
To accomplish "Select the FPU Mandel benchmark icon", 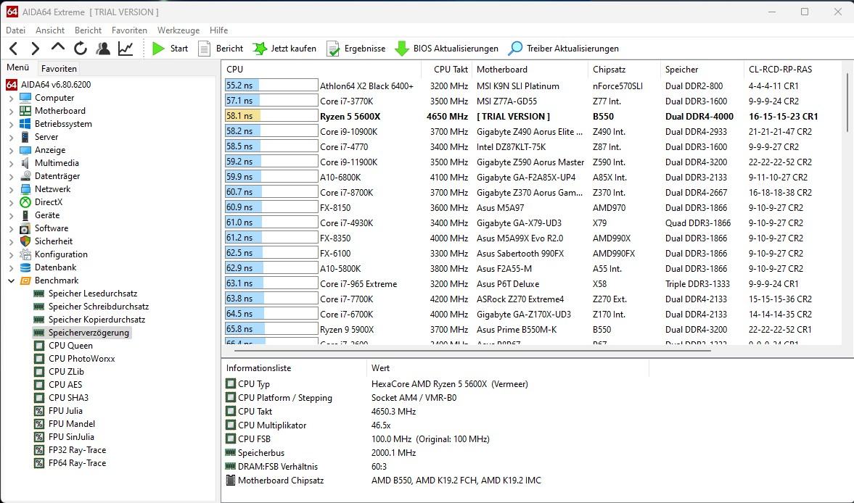I will [x=38, y=424].
